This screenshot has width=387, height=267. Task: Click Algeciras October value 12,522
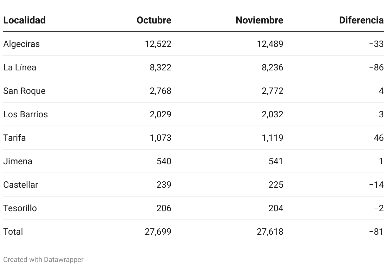(158, 44)
